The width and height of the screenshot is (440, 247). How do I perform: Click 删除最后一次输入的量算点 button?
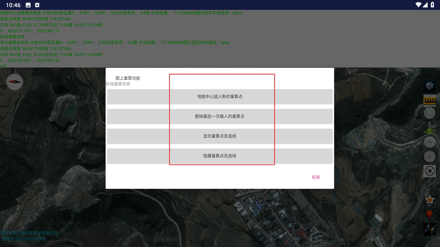click(220, 116)
